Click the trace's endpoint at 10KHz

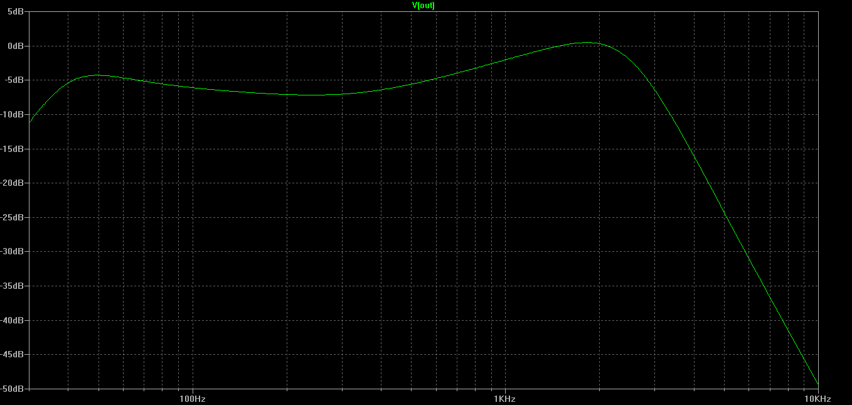click(x=817, y=384)
